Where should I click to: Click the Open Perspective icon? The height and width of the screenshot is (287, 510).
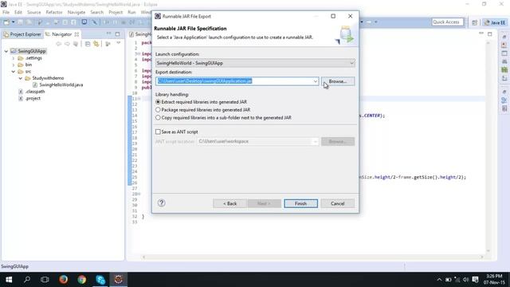475,22
